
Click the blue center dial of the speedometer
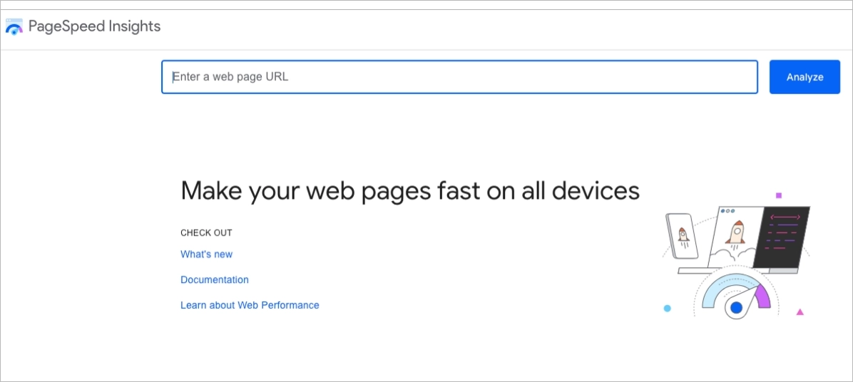point(737,308)
